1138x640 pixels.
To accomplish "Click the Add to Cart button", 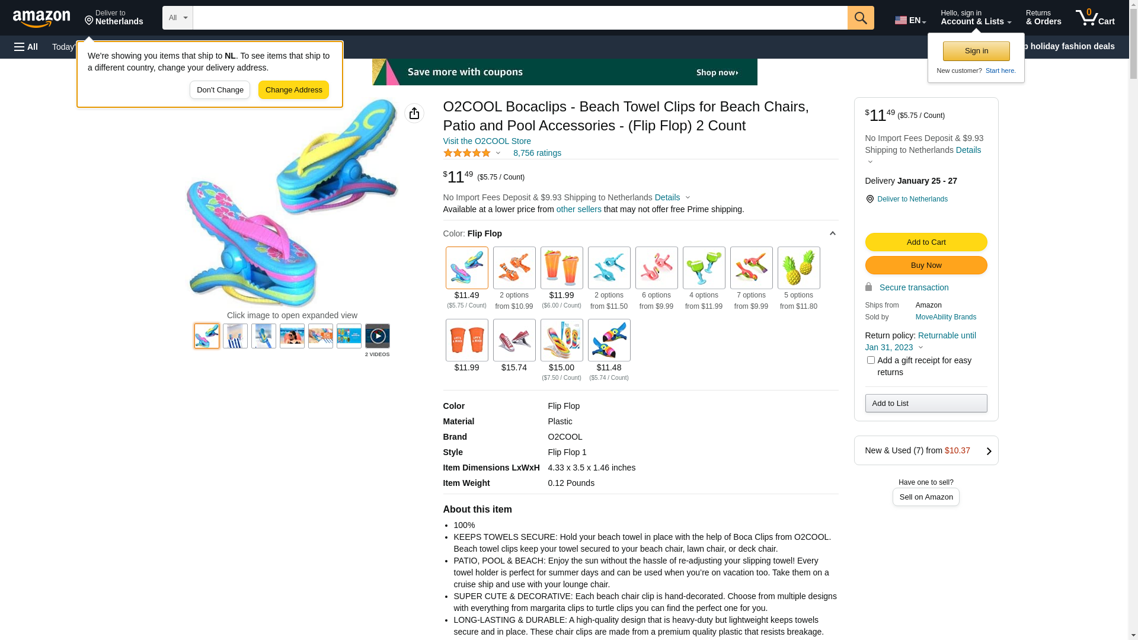I will pyautogui.click(x=926, y=242).
